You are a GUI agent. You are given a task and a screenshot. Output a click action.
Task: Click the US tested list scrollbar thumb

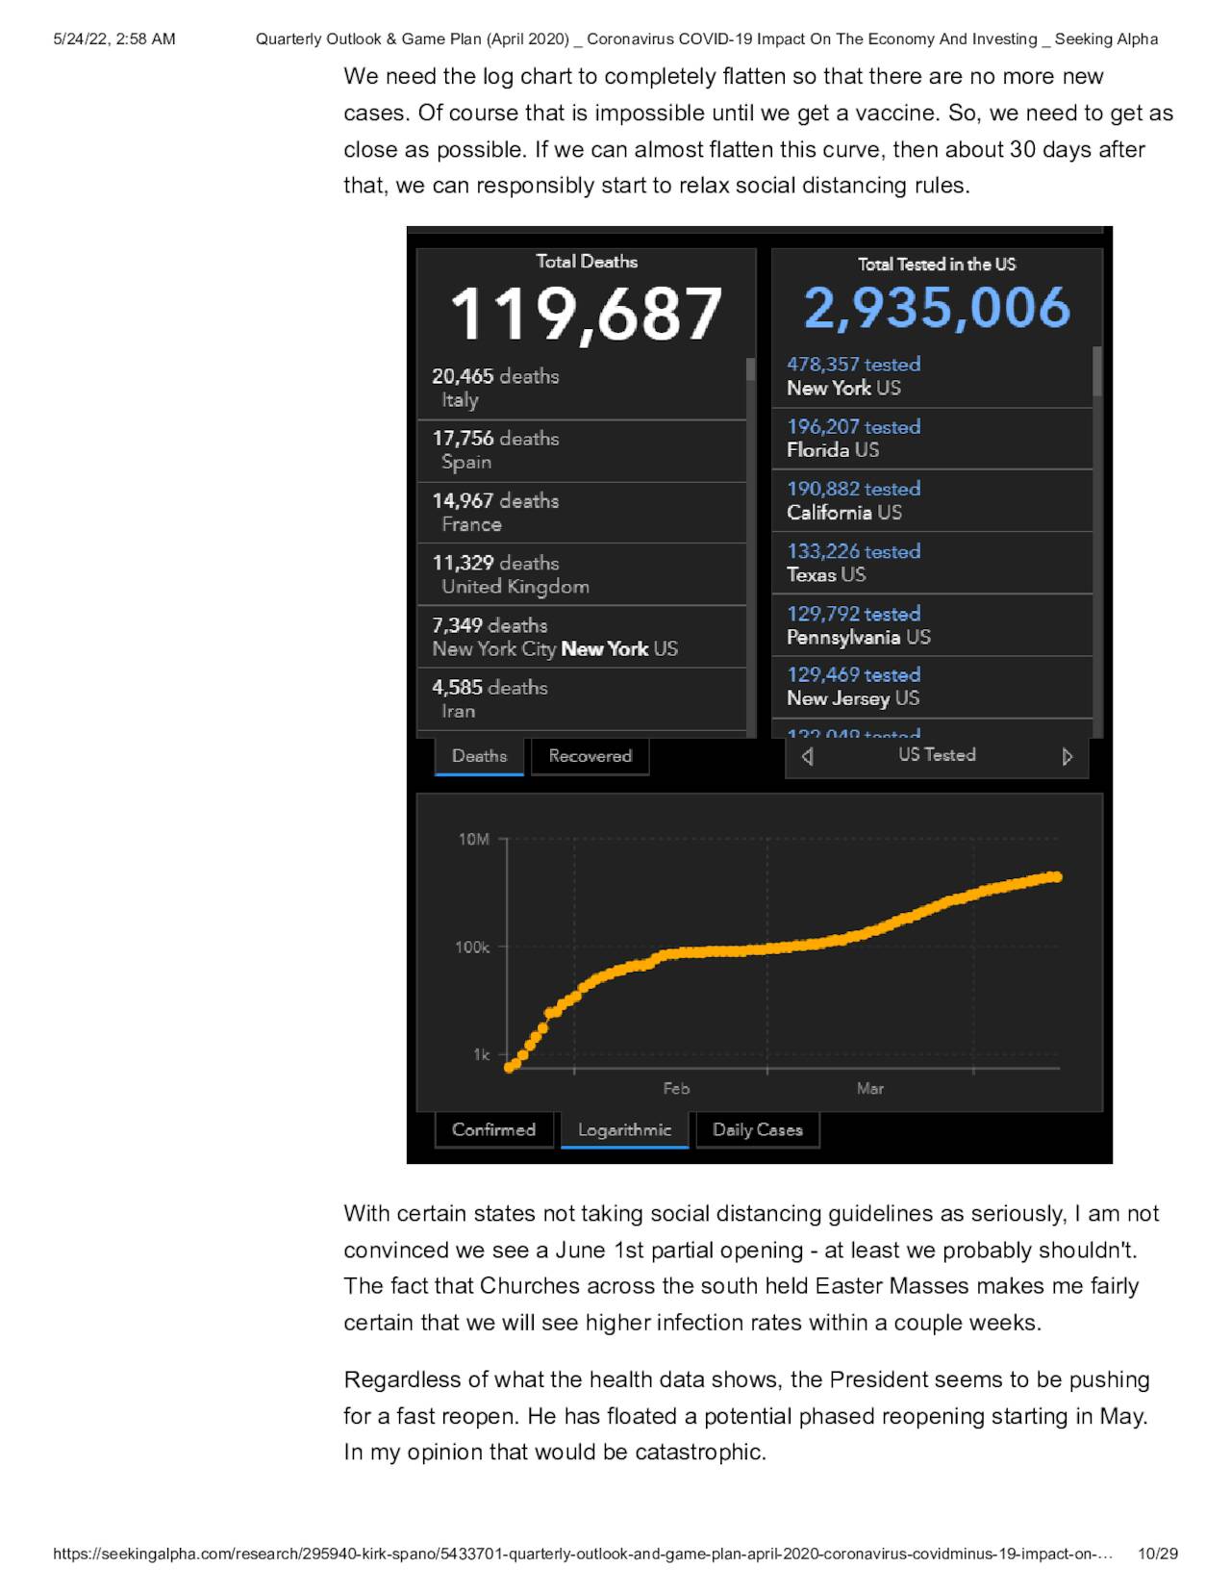tap(1097, 371)
